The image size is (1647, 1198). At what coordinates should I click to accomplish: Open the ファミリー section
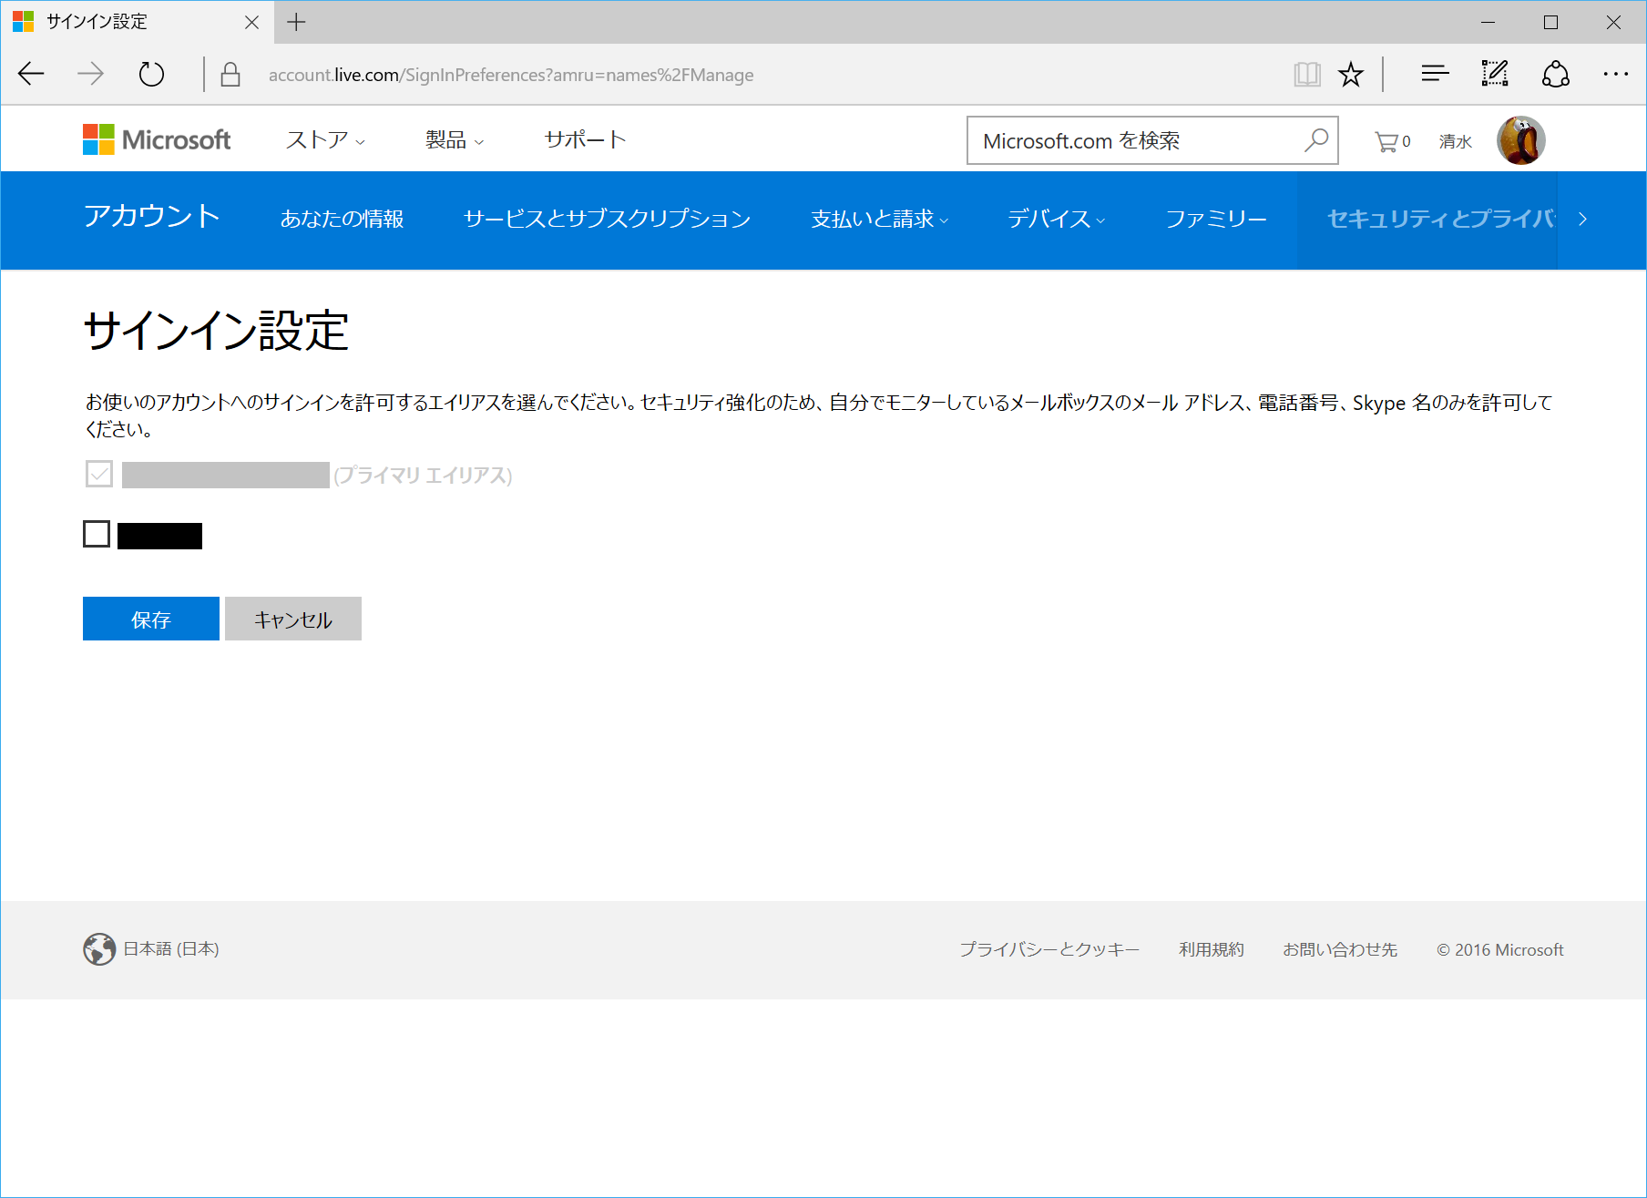tap(1215, 220)
